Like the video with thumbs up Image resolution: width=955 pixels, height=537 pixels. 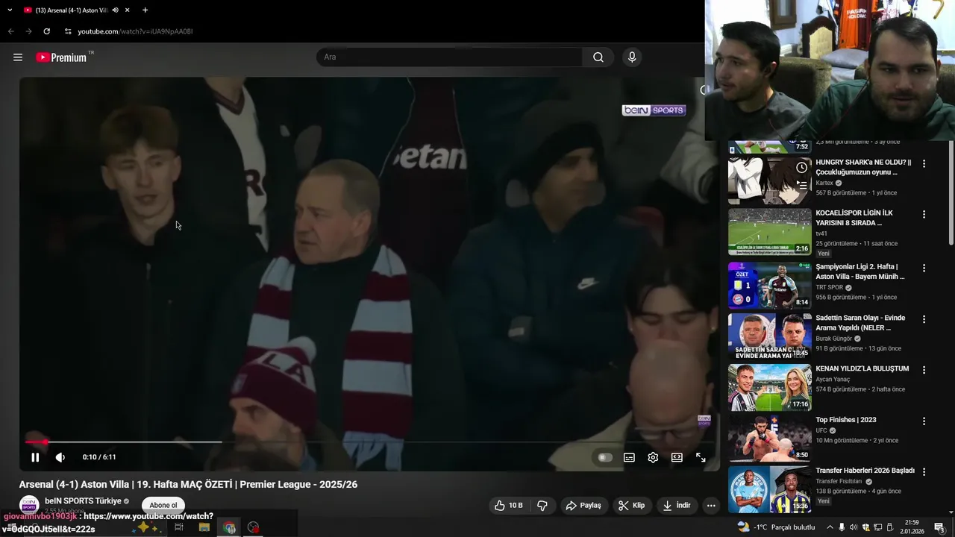(x=508, y=505)
